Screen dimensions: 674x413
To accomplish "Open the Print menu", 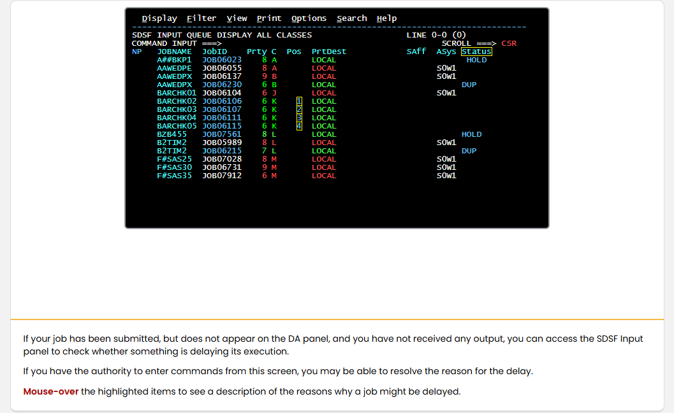I will click(269, 18).
